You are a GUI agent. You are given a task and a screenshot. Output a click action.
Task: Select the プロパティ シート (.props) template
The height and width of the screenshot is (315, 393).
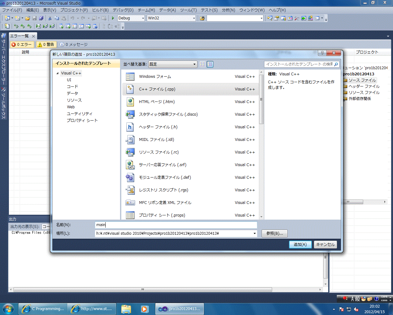click(190, 215)
